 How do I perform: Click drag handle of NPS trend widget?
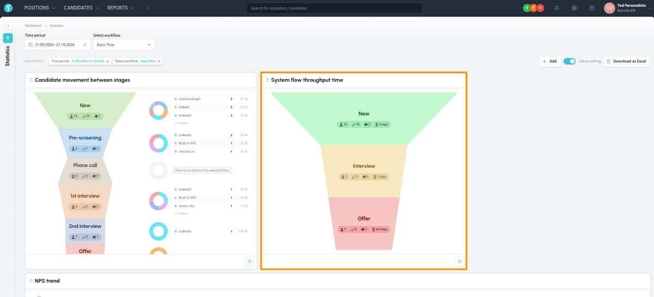coord(32,281)
